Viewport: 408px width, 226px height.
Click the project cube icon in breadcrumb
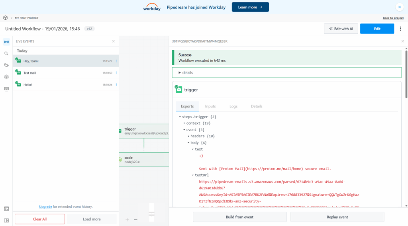(x=6, y=18)
